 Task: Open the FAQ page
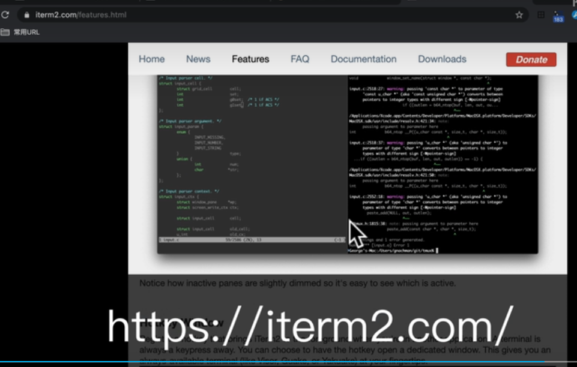[x=300, y=59]
